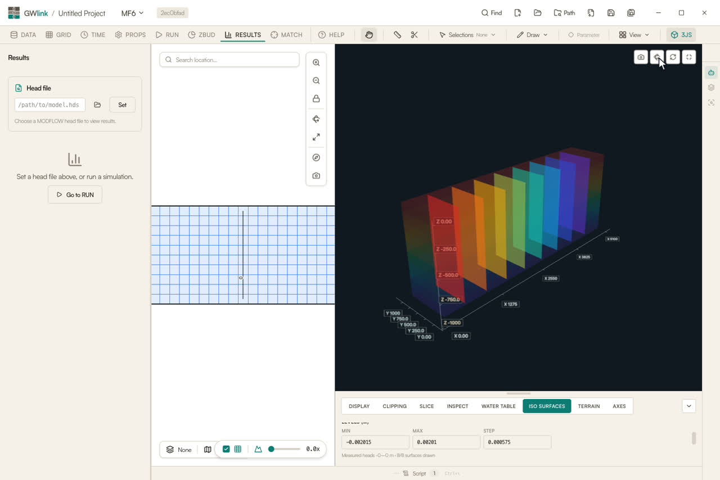Viewport: 720px width, 480px height.
Task: Click the robot icon in right sidebar
Action: (x=712, y=73)
